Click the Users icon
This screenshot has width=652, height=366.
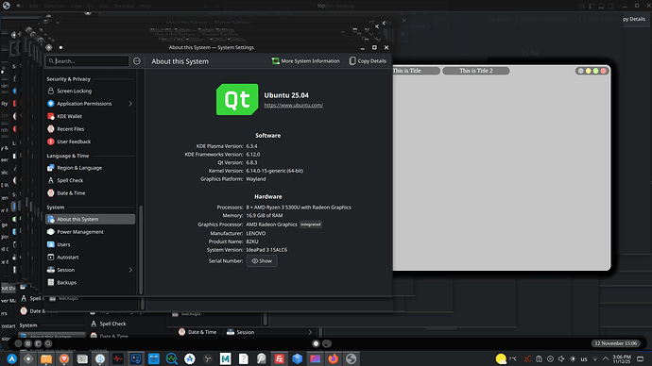point(51,244)
